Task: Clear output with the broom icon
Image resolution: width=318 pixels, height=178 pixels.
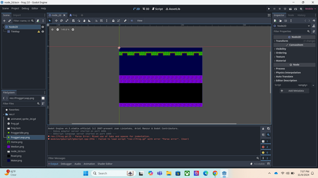Action: pyautogui.click(x=263, y=129)
